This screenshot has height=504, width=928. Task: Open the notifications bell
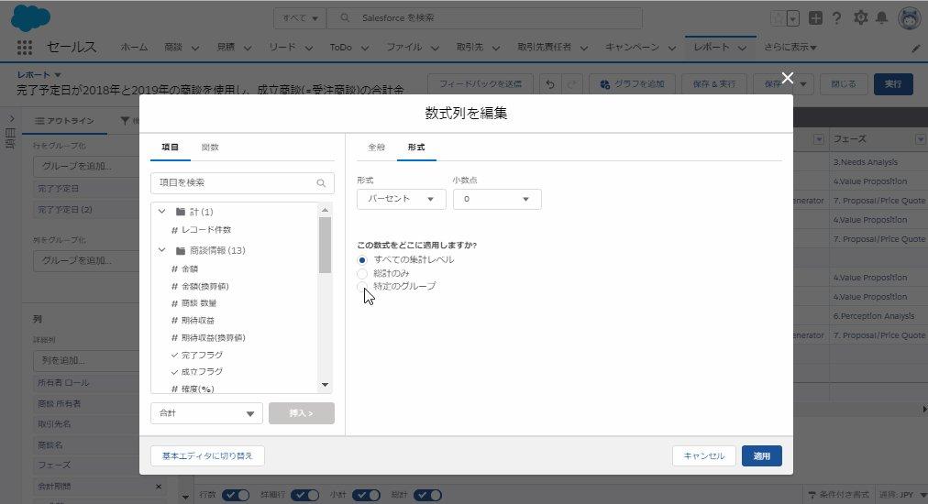pos(881,17)
